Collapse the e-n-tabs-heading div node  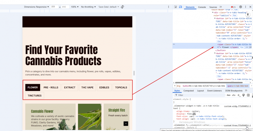[213, 12]
